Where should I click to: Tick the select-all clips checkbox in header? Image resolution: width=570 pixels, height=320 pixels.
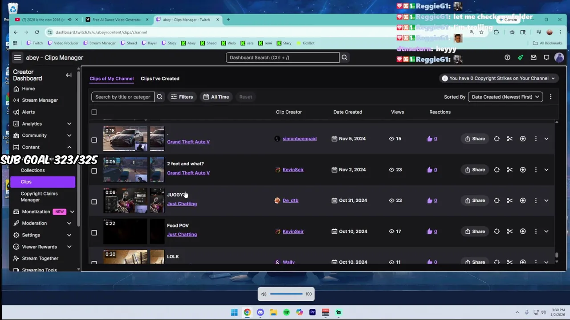tap(94, 112)
